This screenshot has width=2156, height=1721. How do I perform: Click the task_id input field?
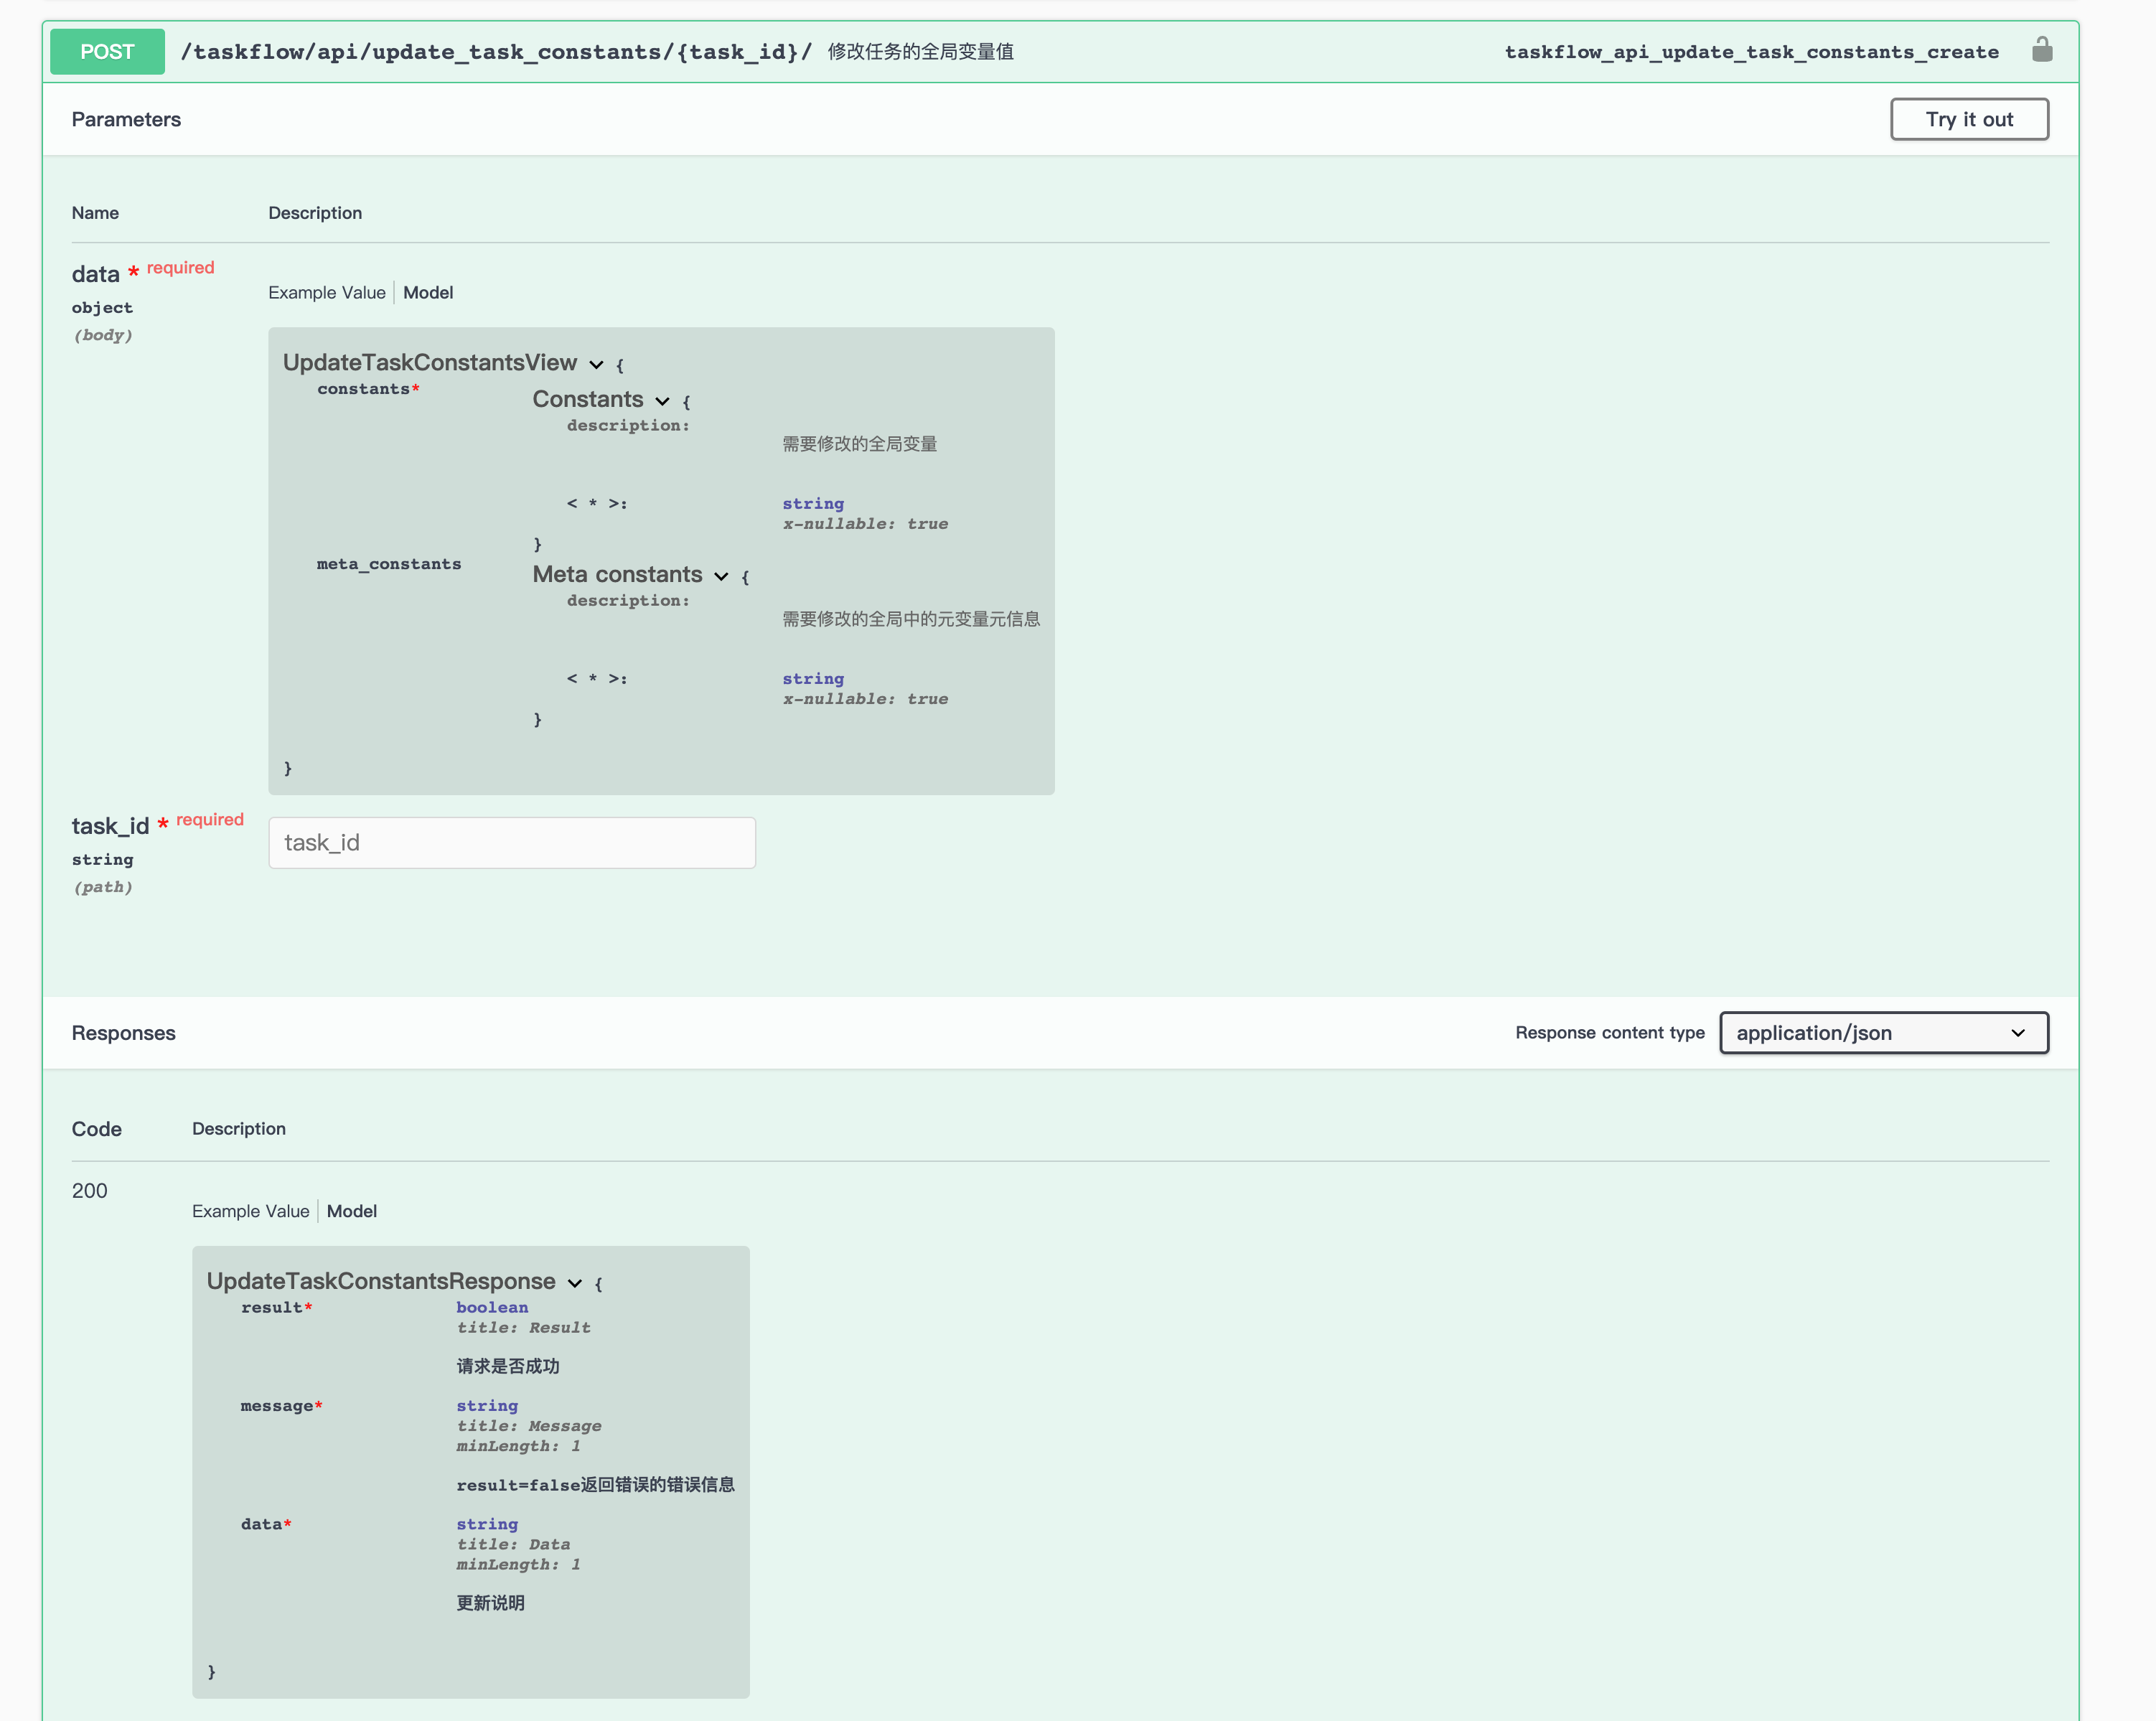(511, 843)
